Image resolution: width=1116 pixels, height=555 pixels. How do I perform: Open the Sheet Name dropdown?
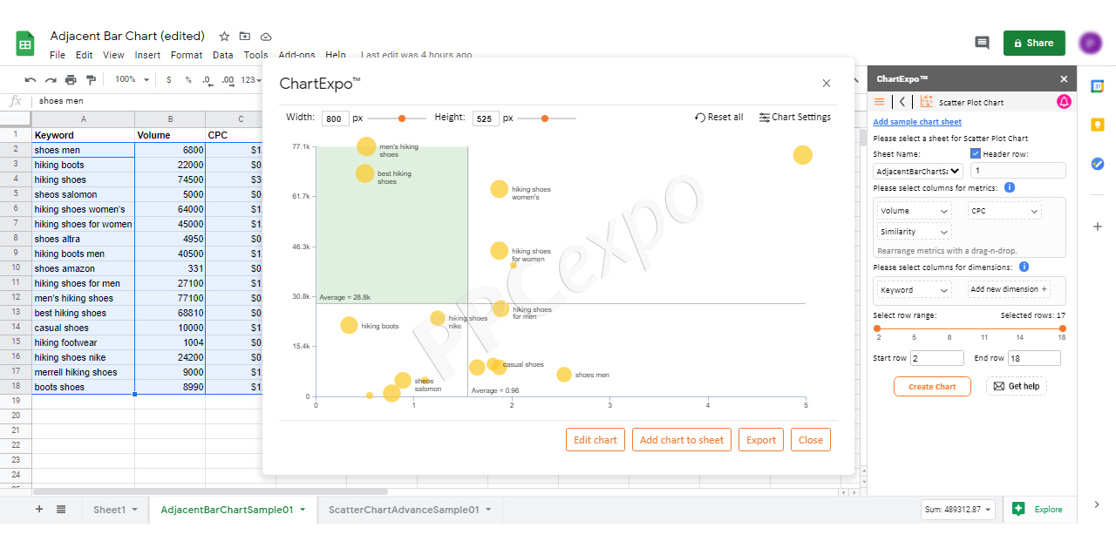click(918, 172)
